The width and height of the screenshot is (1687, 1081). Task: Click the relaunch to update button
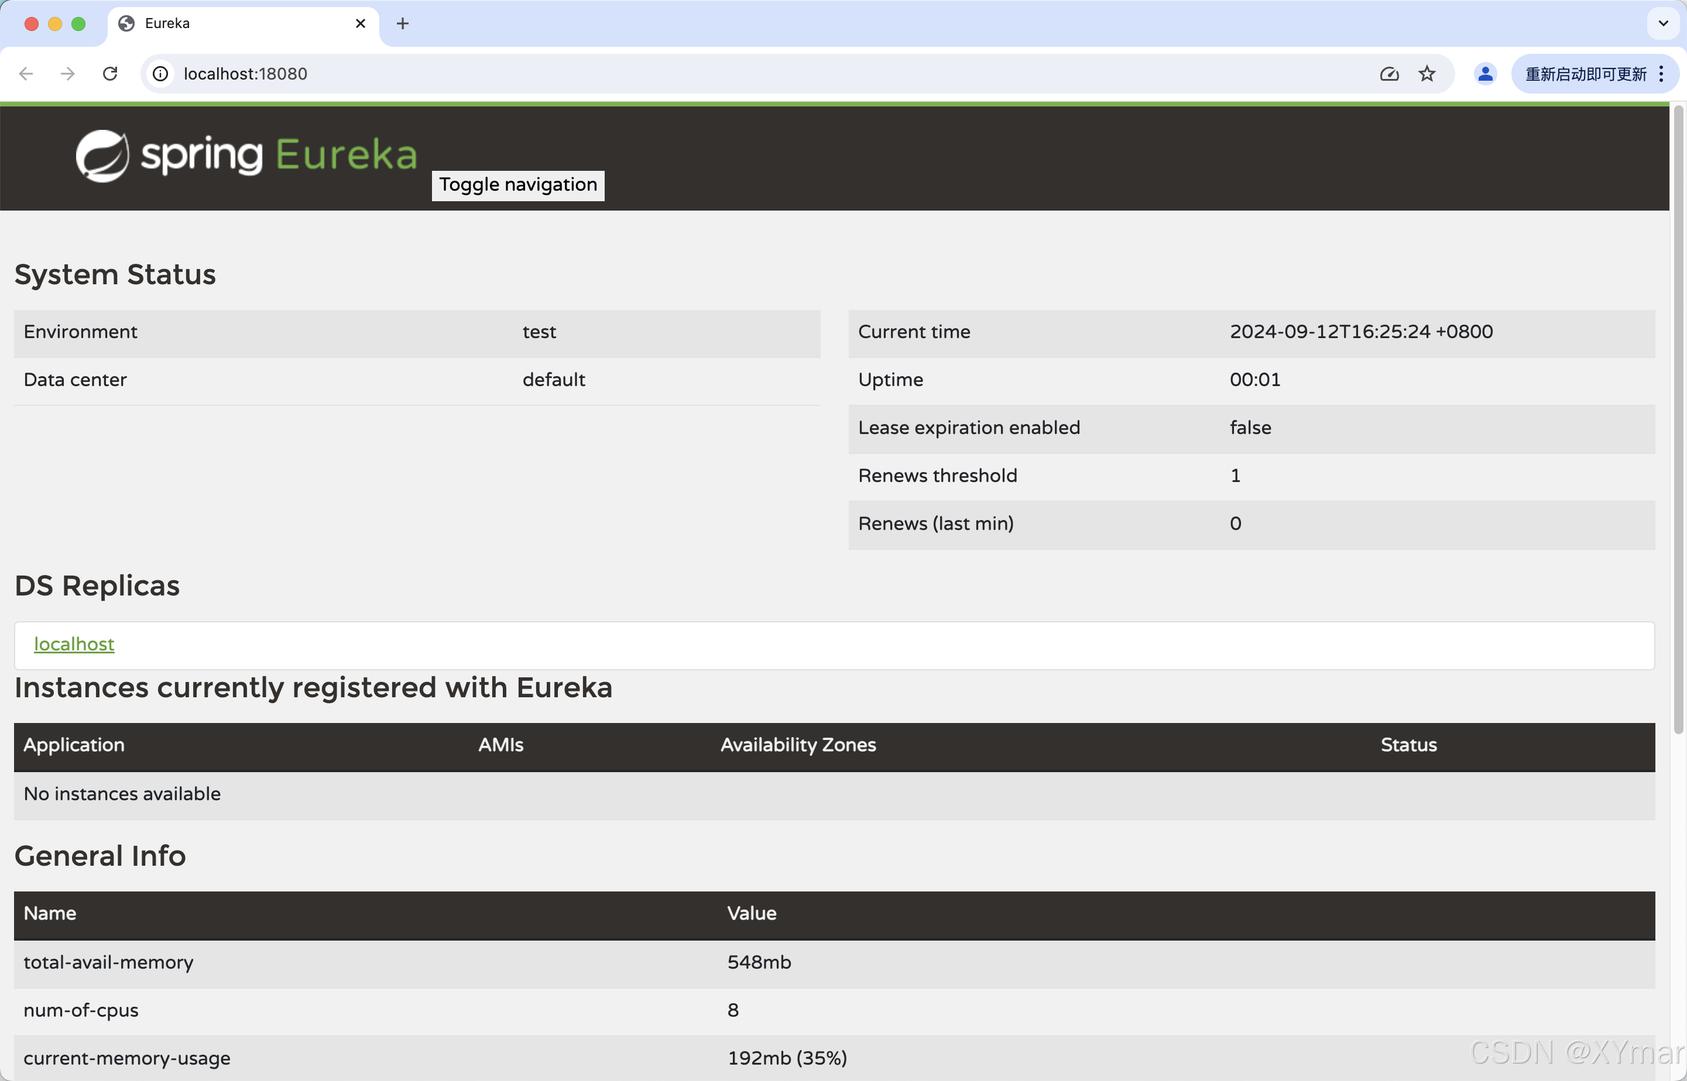pos(1585,74)
